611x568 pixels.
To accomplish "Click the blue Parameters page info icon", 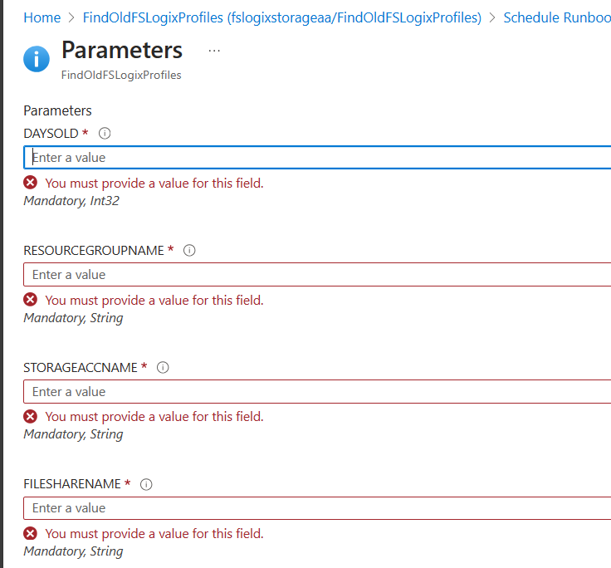I will pos(37,58).
